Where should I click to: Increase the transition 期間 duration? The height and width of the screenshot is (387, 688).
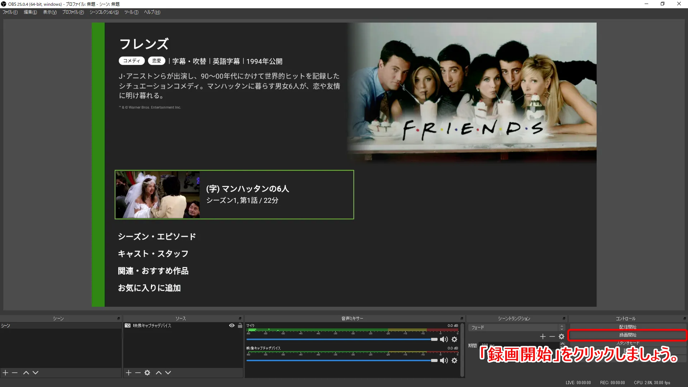pos(563,344)
